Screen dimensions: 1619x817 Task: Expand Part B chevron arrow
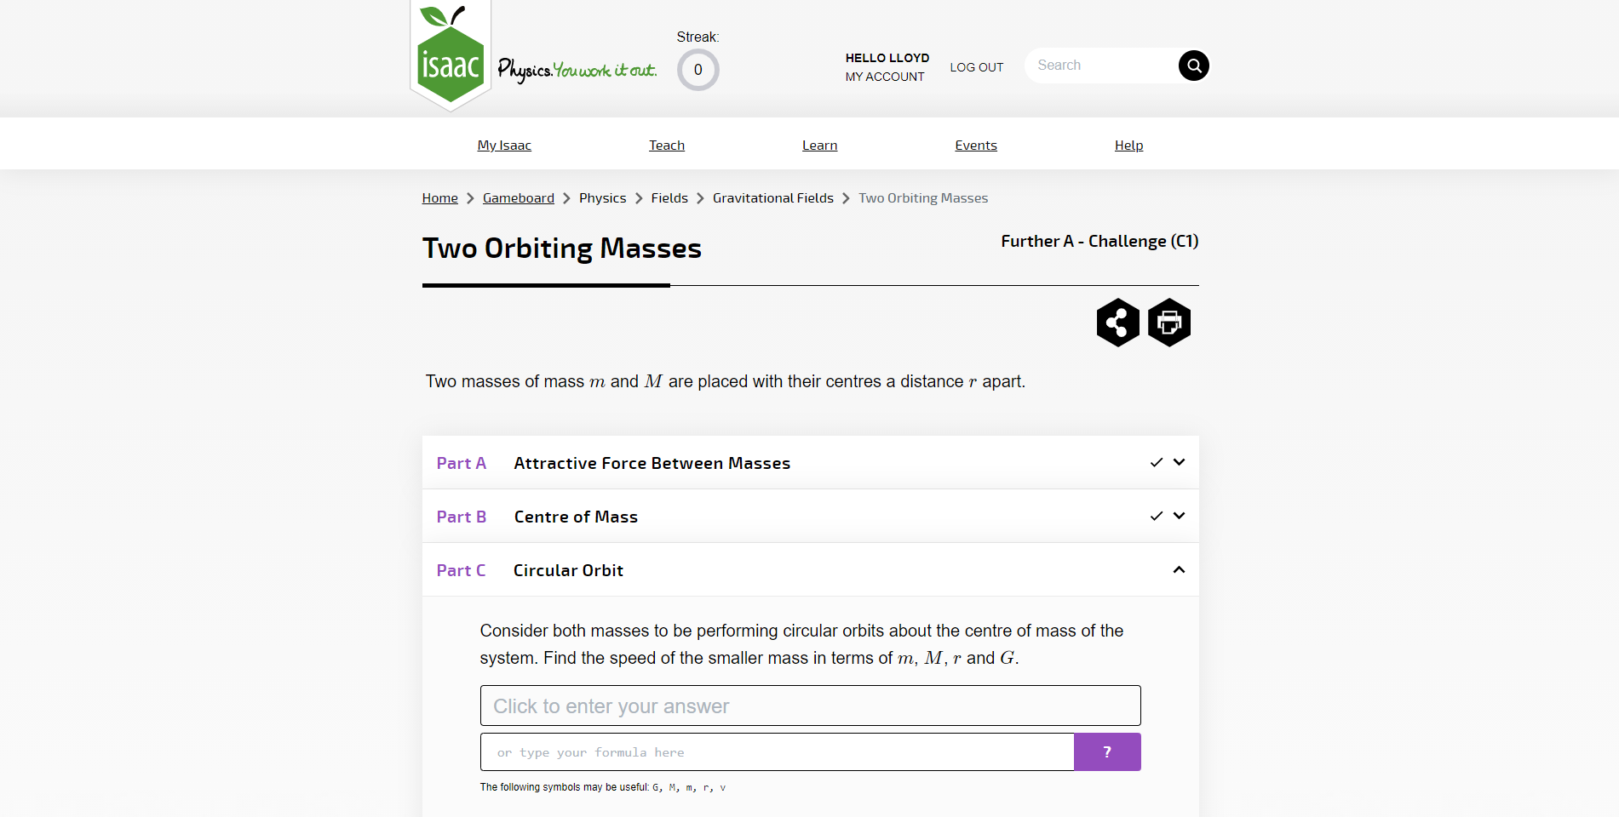[x=1179, y=516]
